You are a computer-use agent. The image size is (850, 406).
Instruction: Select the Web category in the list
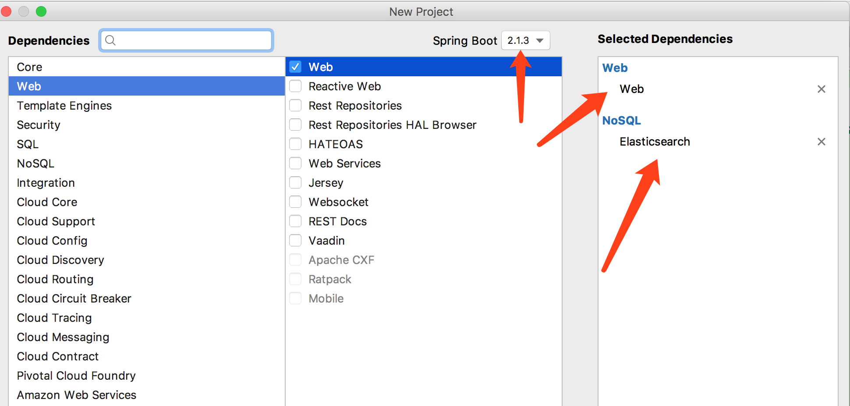point(147,86)
